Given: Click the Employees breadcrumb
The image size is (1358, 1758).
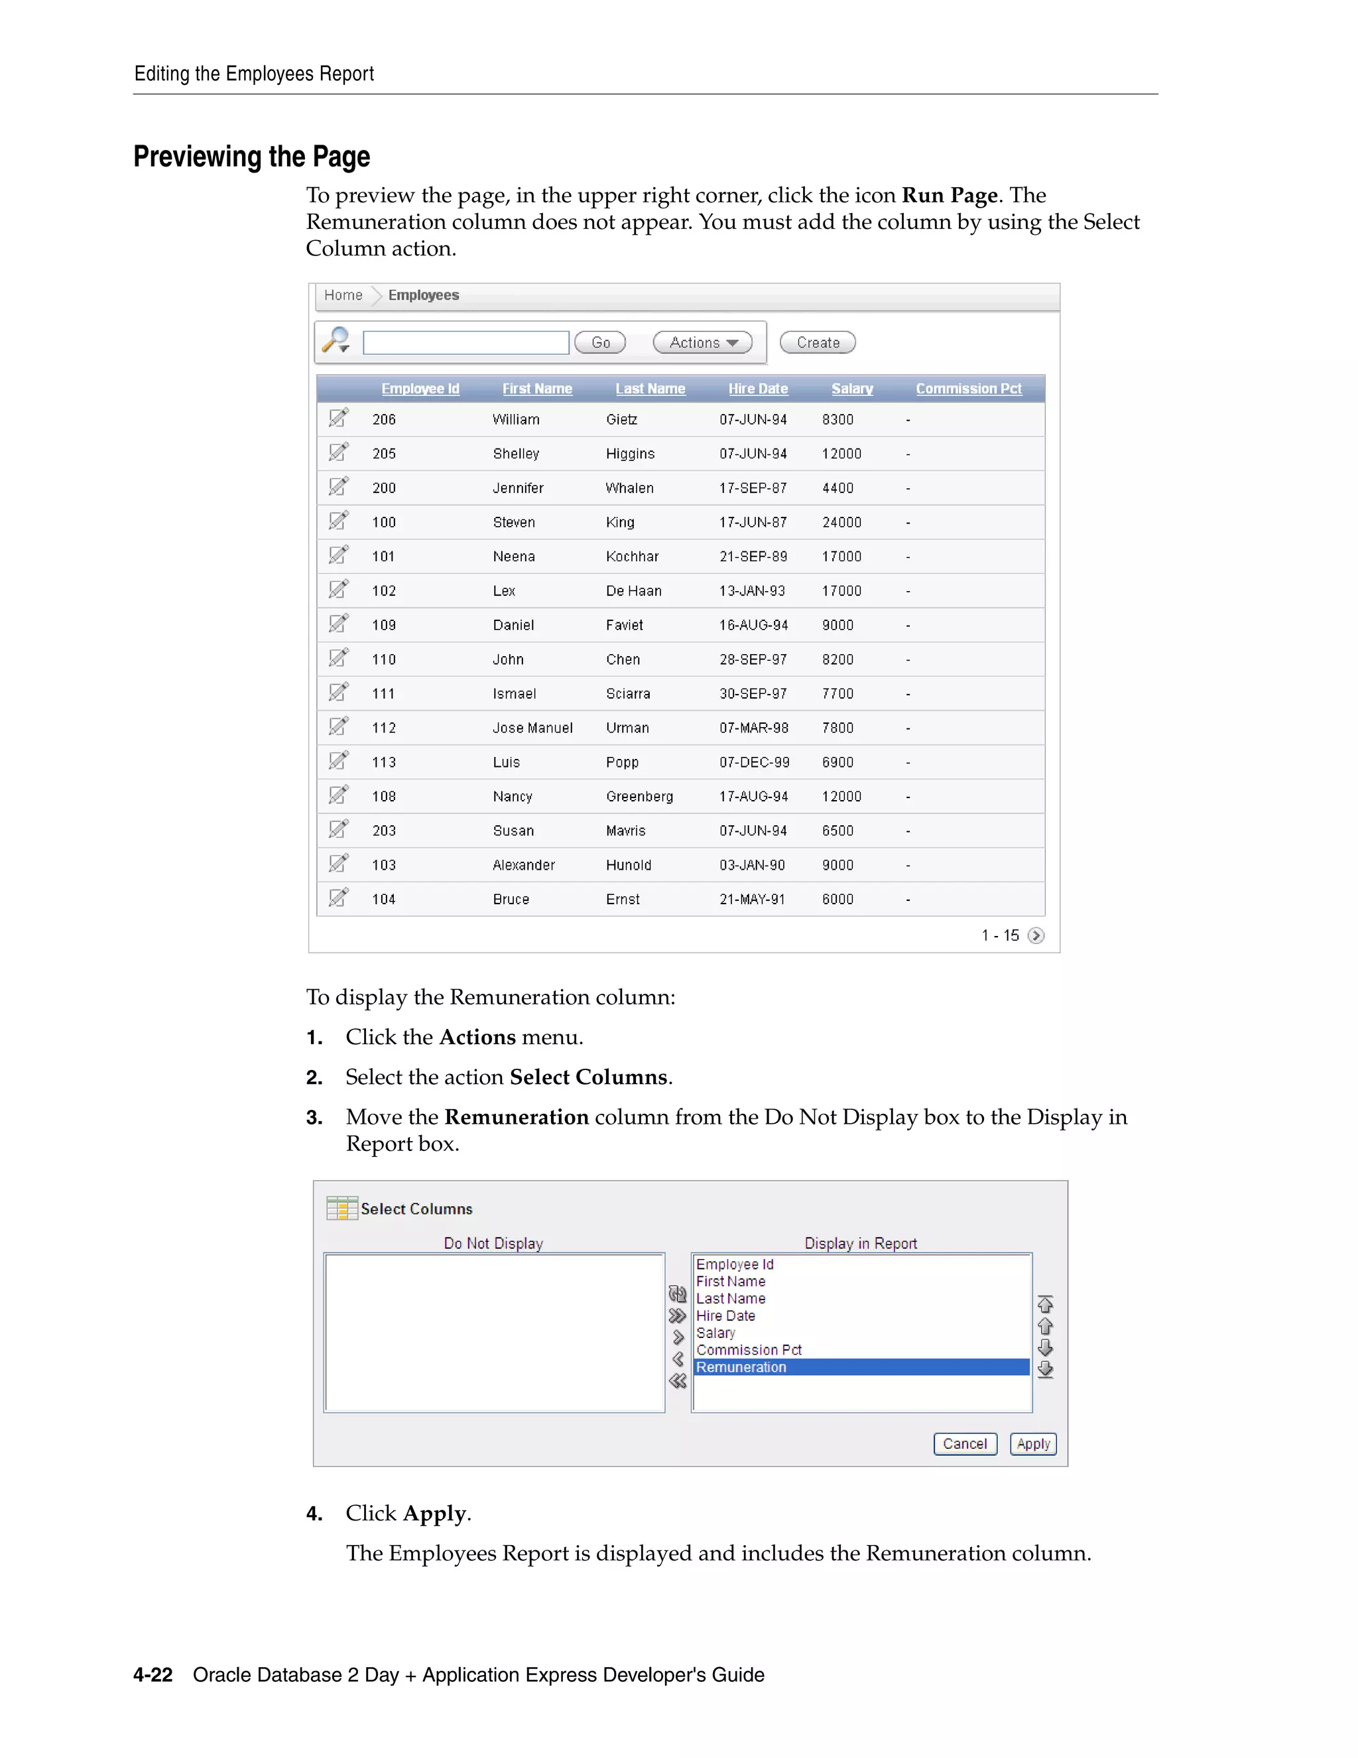Looking at the screenshot, I should coord(423,295).
